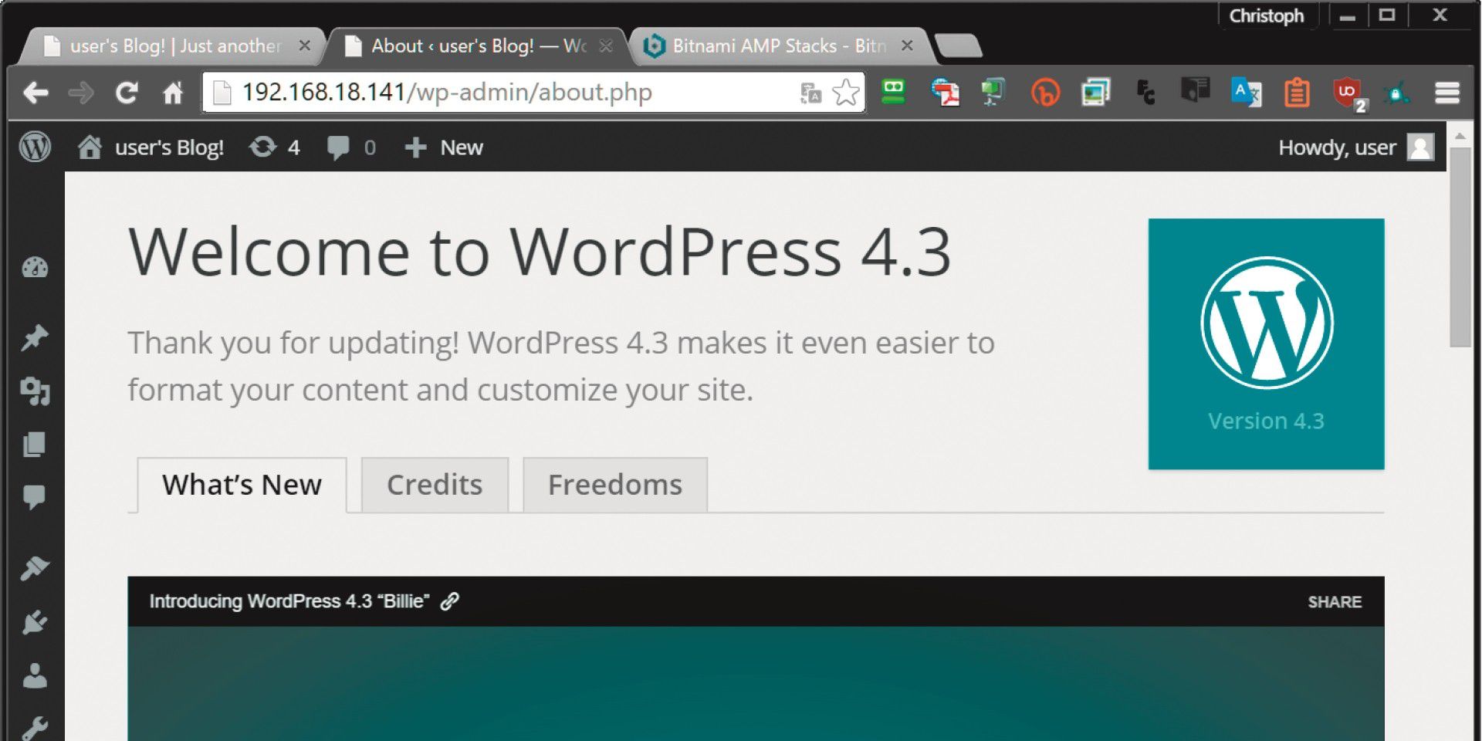Click the teal extension icon beside uBlock
Image resolution: width=1482 pixels, height=741 pixels.
click(1396, 93)
